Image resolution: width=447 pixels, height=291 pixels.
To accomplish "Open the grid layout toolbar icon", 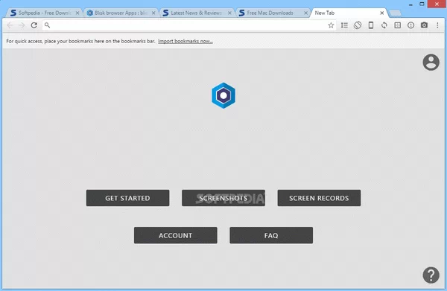I will coord(397,25).
